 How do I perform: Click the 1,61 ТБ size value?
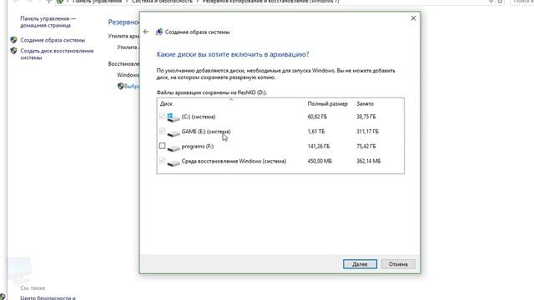coord(316,132)
